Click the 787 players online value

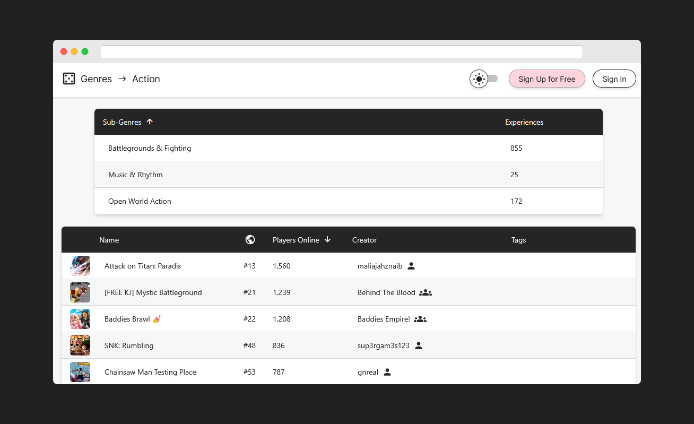point(279,372)
